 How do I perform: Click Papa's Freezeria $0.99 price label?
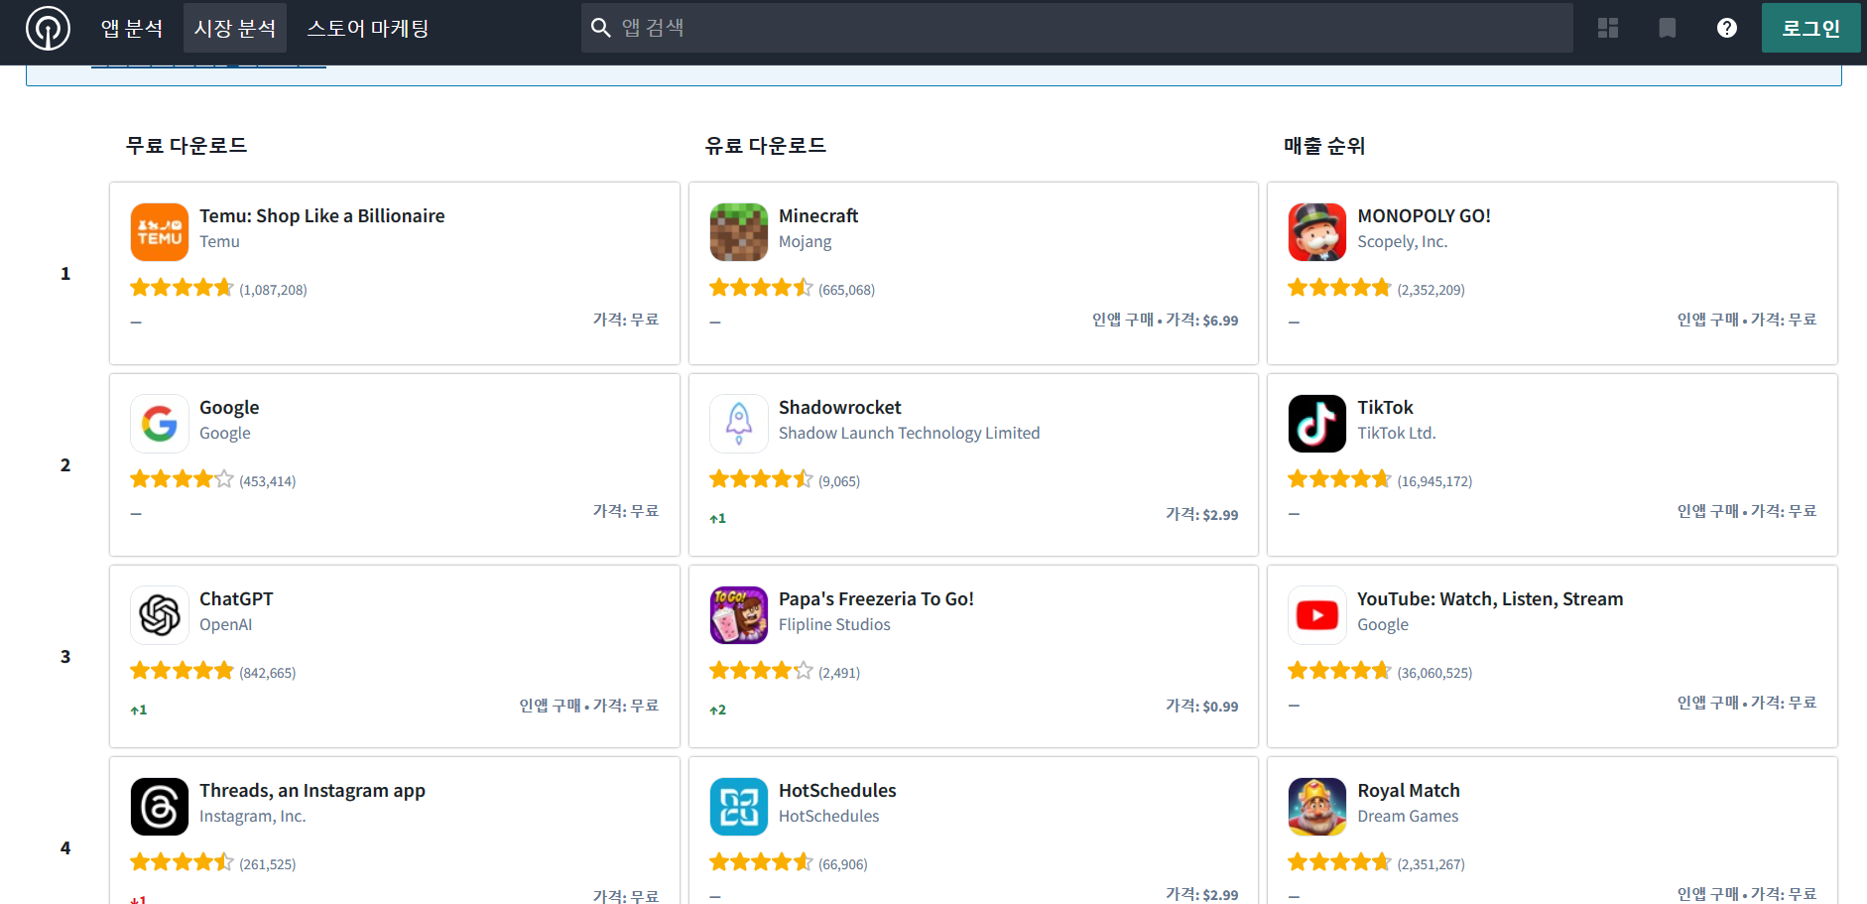[x=1202, y=706]
